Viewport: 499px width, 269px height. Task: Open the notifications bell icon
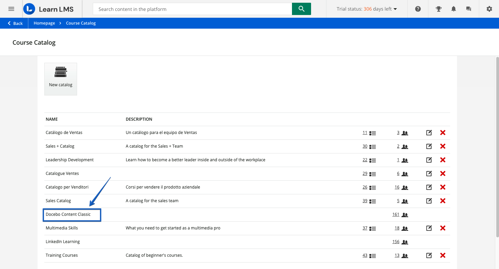pyautogui.click(x=454, y=9)
